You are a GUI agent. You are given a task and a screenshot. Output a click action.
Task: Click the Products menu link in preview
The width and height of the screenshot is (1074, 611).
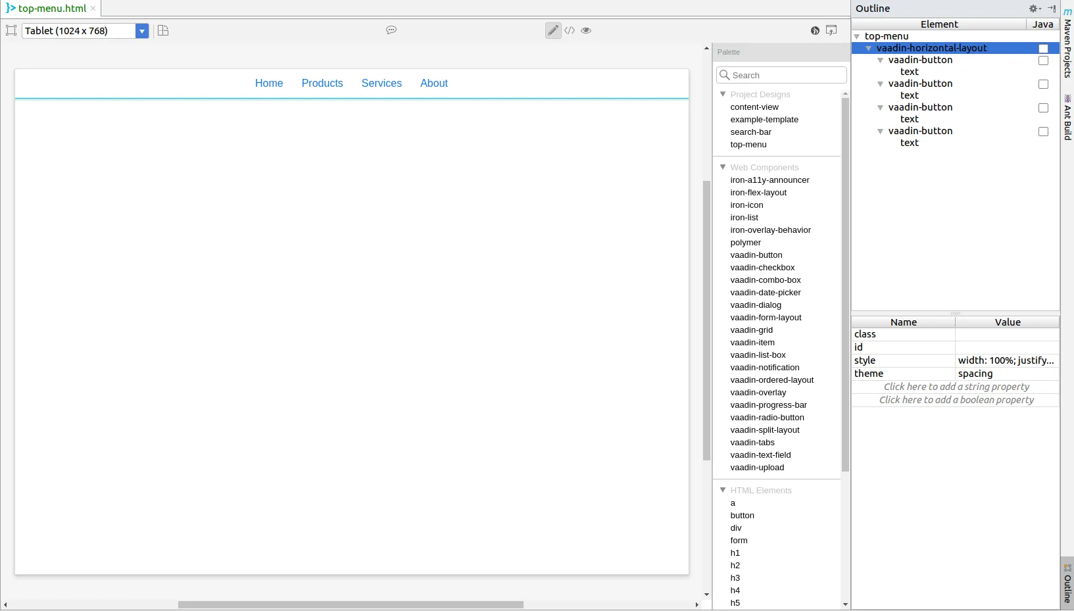pyautogui.click(x=322, y=83)
